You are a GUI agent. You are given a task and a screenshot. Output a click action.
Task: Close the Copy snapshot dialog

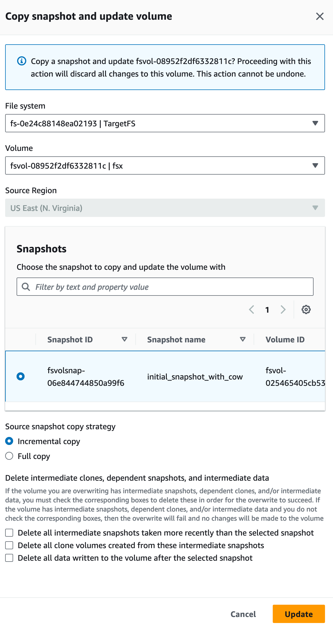tap(320, 16)
